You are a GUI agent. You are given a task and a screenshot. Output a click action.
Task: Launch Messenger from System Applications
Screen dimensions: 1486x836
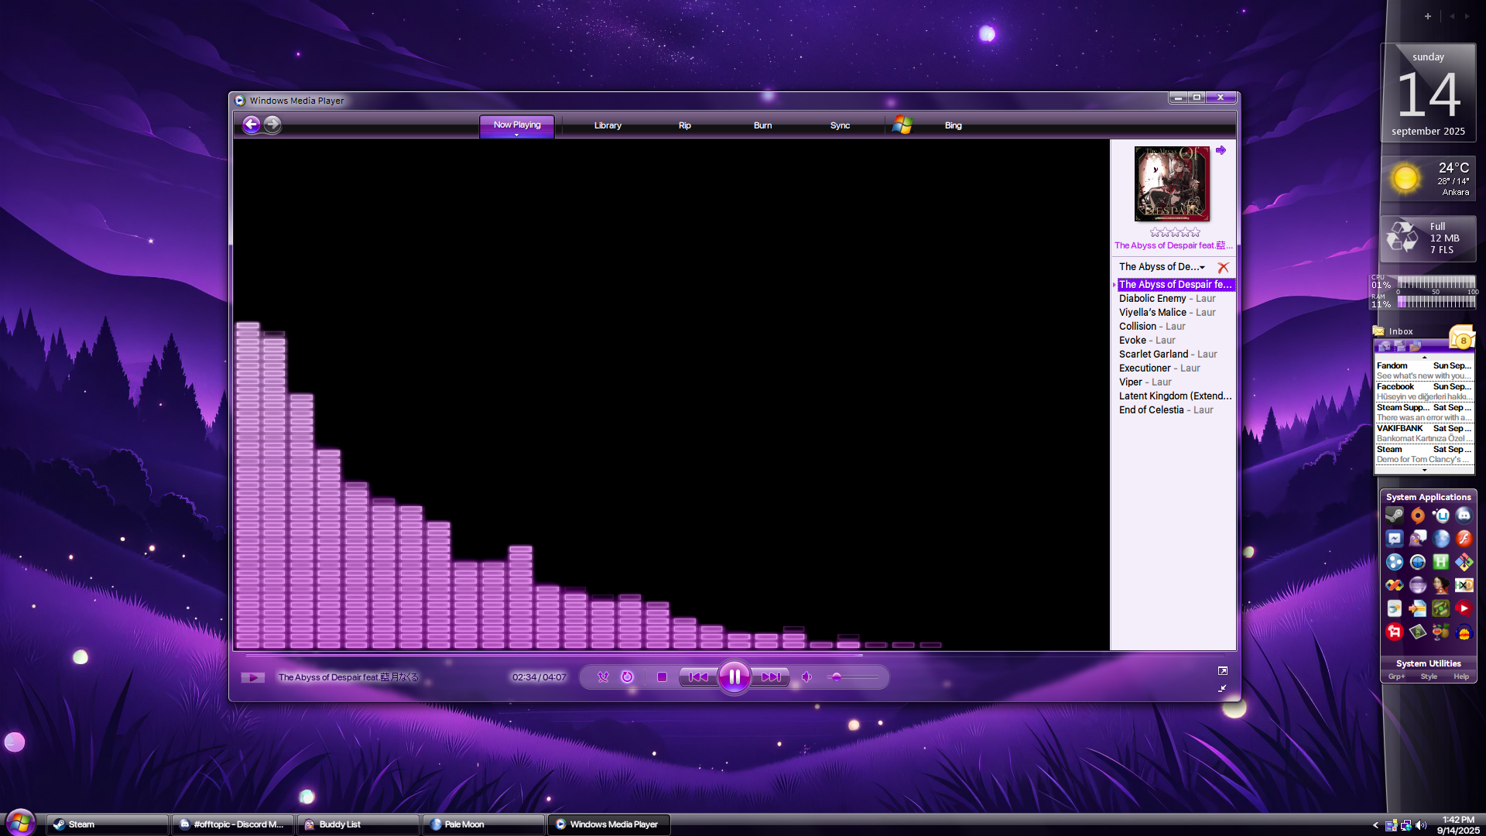1394,539
